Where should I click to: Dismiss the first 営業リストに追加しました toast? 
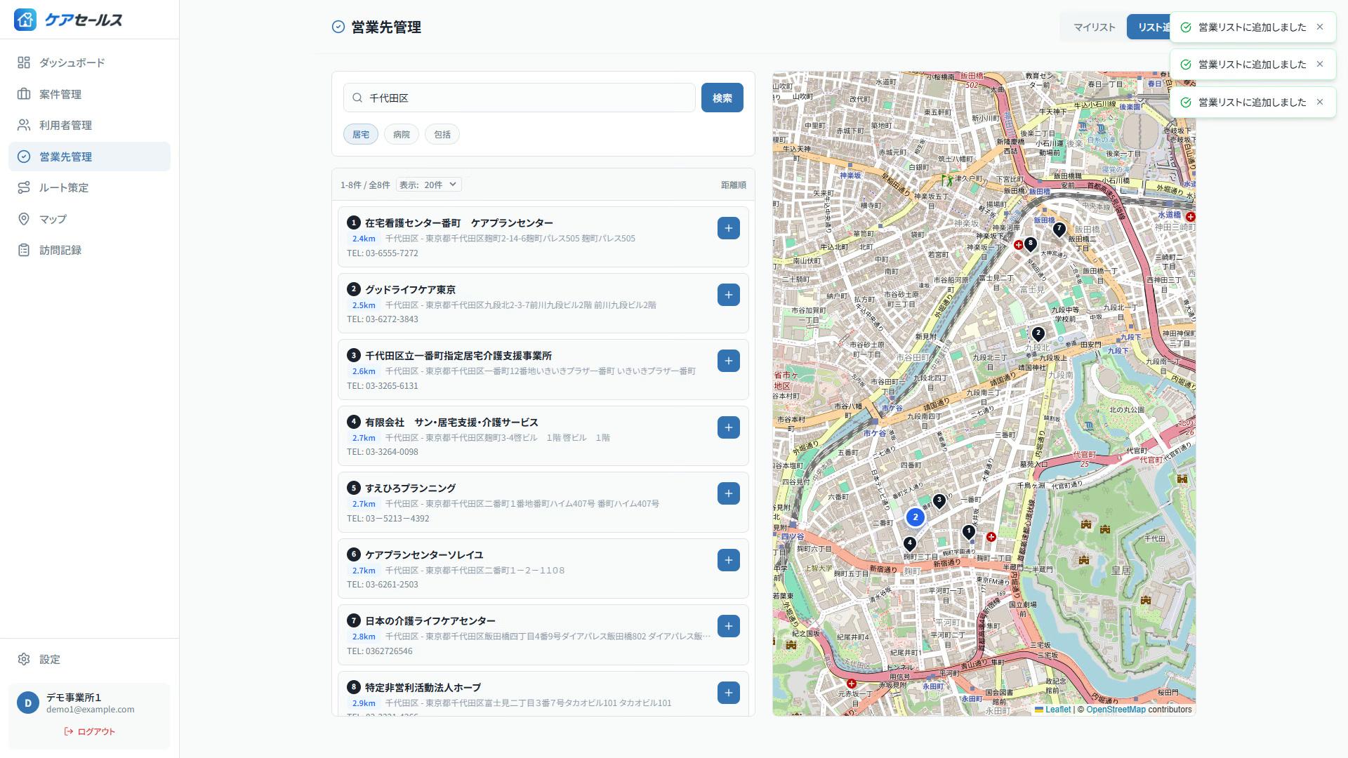tap(1320, 27)
